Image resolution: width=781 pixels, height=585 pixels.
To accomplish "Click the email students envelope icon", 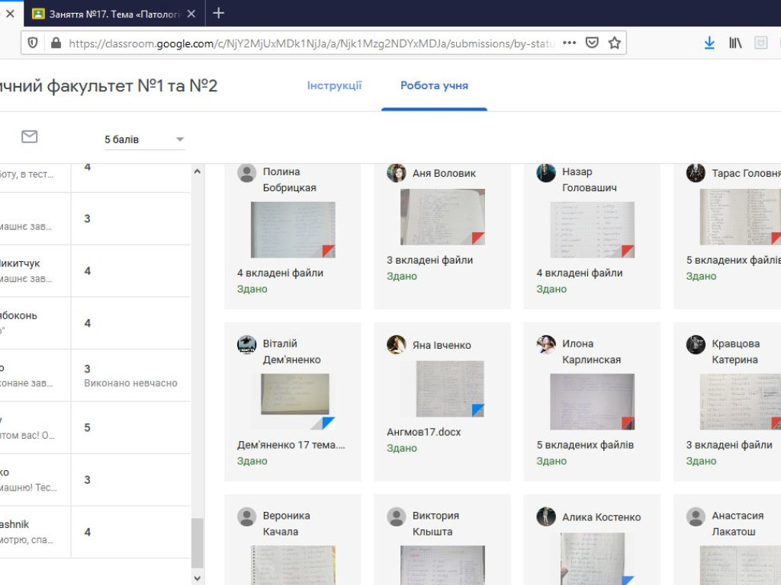I will [30, 136].
